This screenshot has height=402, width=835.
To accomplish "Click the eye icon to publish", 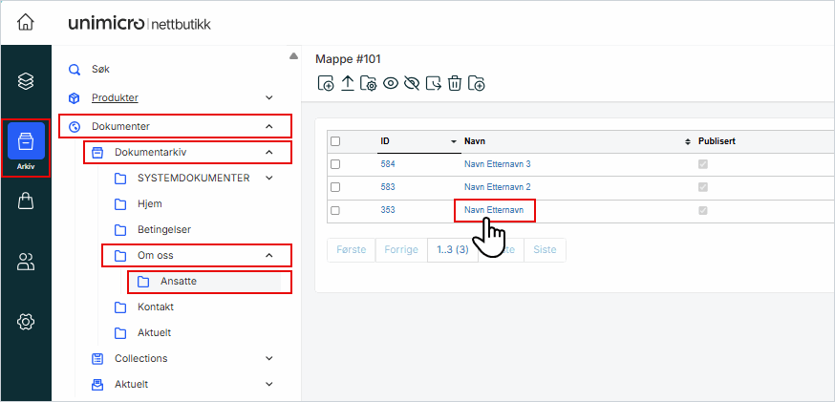I will [390, 84].
